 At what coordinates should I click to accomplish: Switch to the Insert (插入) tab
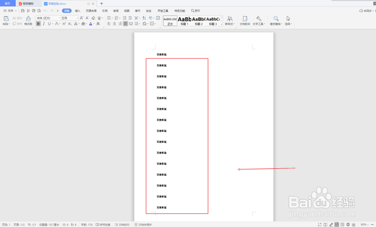click(77, 11)
